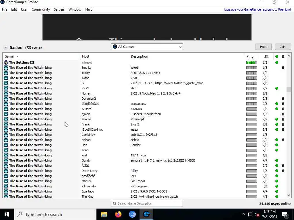The height and width of the screenshot is (220, 294).
Task: Open the notifications action center icon
Action: click(x=285, y=215)
